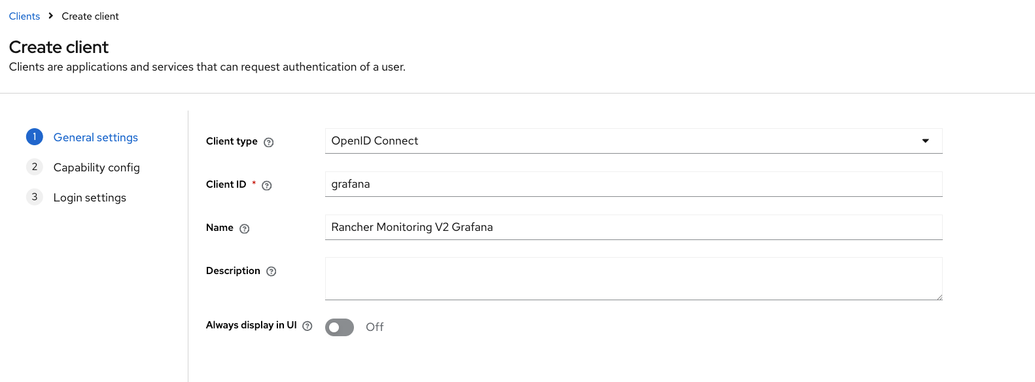Click the Description textarea resize handle
Screen dimensions: 1035x382
939,297
